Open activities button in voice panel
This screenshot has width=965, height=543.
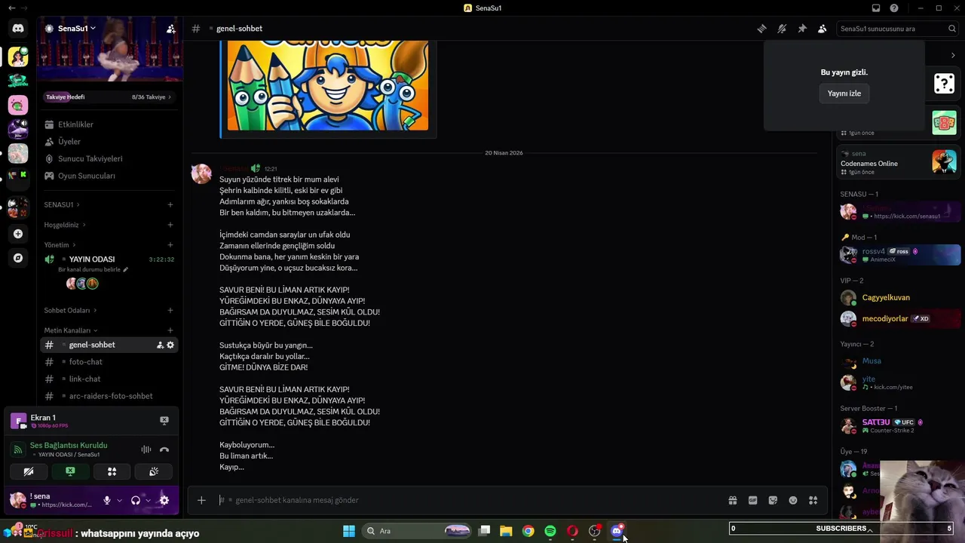click(112, 472)
